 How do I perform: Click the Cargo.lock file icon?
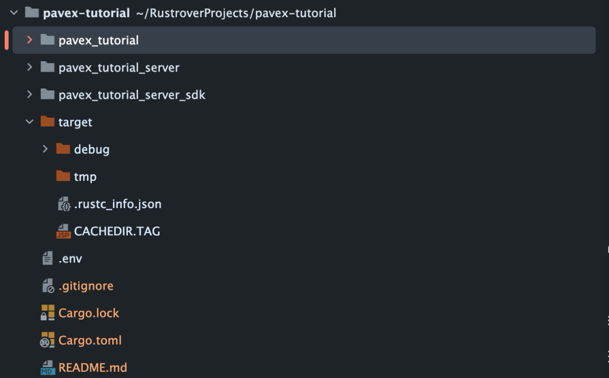48,313
